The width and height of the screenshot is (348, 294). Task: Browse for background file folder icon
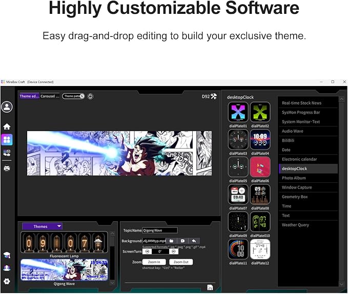171,241
